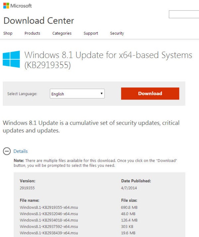Open the Select Language dropdown

pyautogui.click(x=77, y=94)
